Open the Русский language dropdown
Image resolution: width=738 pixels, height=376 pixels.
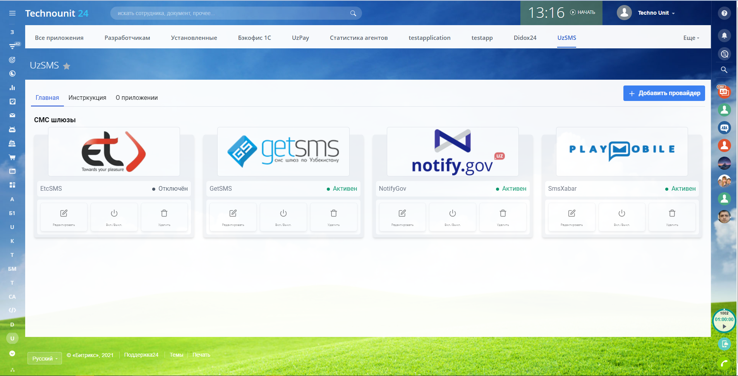click(45, 359)
